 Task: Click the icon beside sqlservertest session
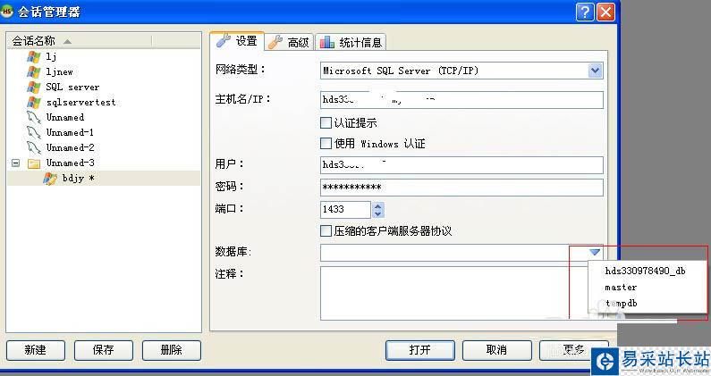pyautogui.click(x=34, y=102)
